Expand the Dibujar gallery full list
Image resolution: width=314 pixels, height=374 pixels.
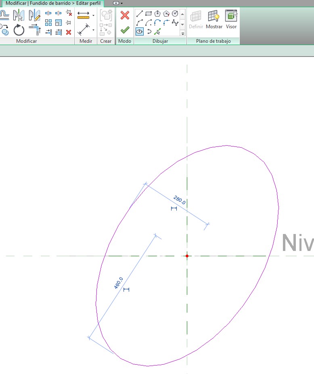[x=182, y=33]
